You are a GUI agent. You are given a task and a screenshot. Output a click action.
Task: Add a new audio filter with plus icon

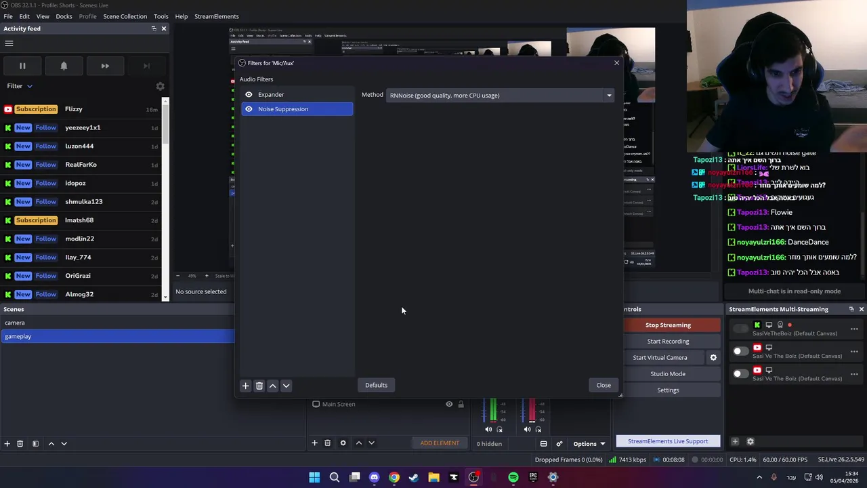tap(245, 386)
